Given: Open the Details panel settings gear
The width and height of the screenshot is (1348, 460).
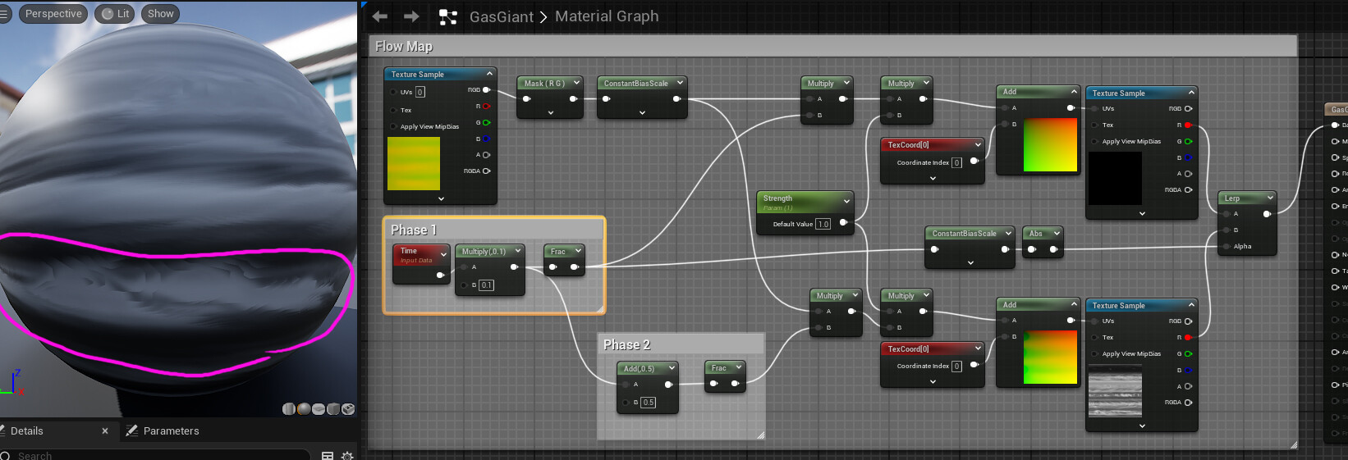Looking at the screenshot, I should [347, 455].
